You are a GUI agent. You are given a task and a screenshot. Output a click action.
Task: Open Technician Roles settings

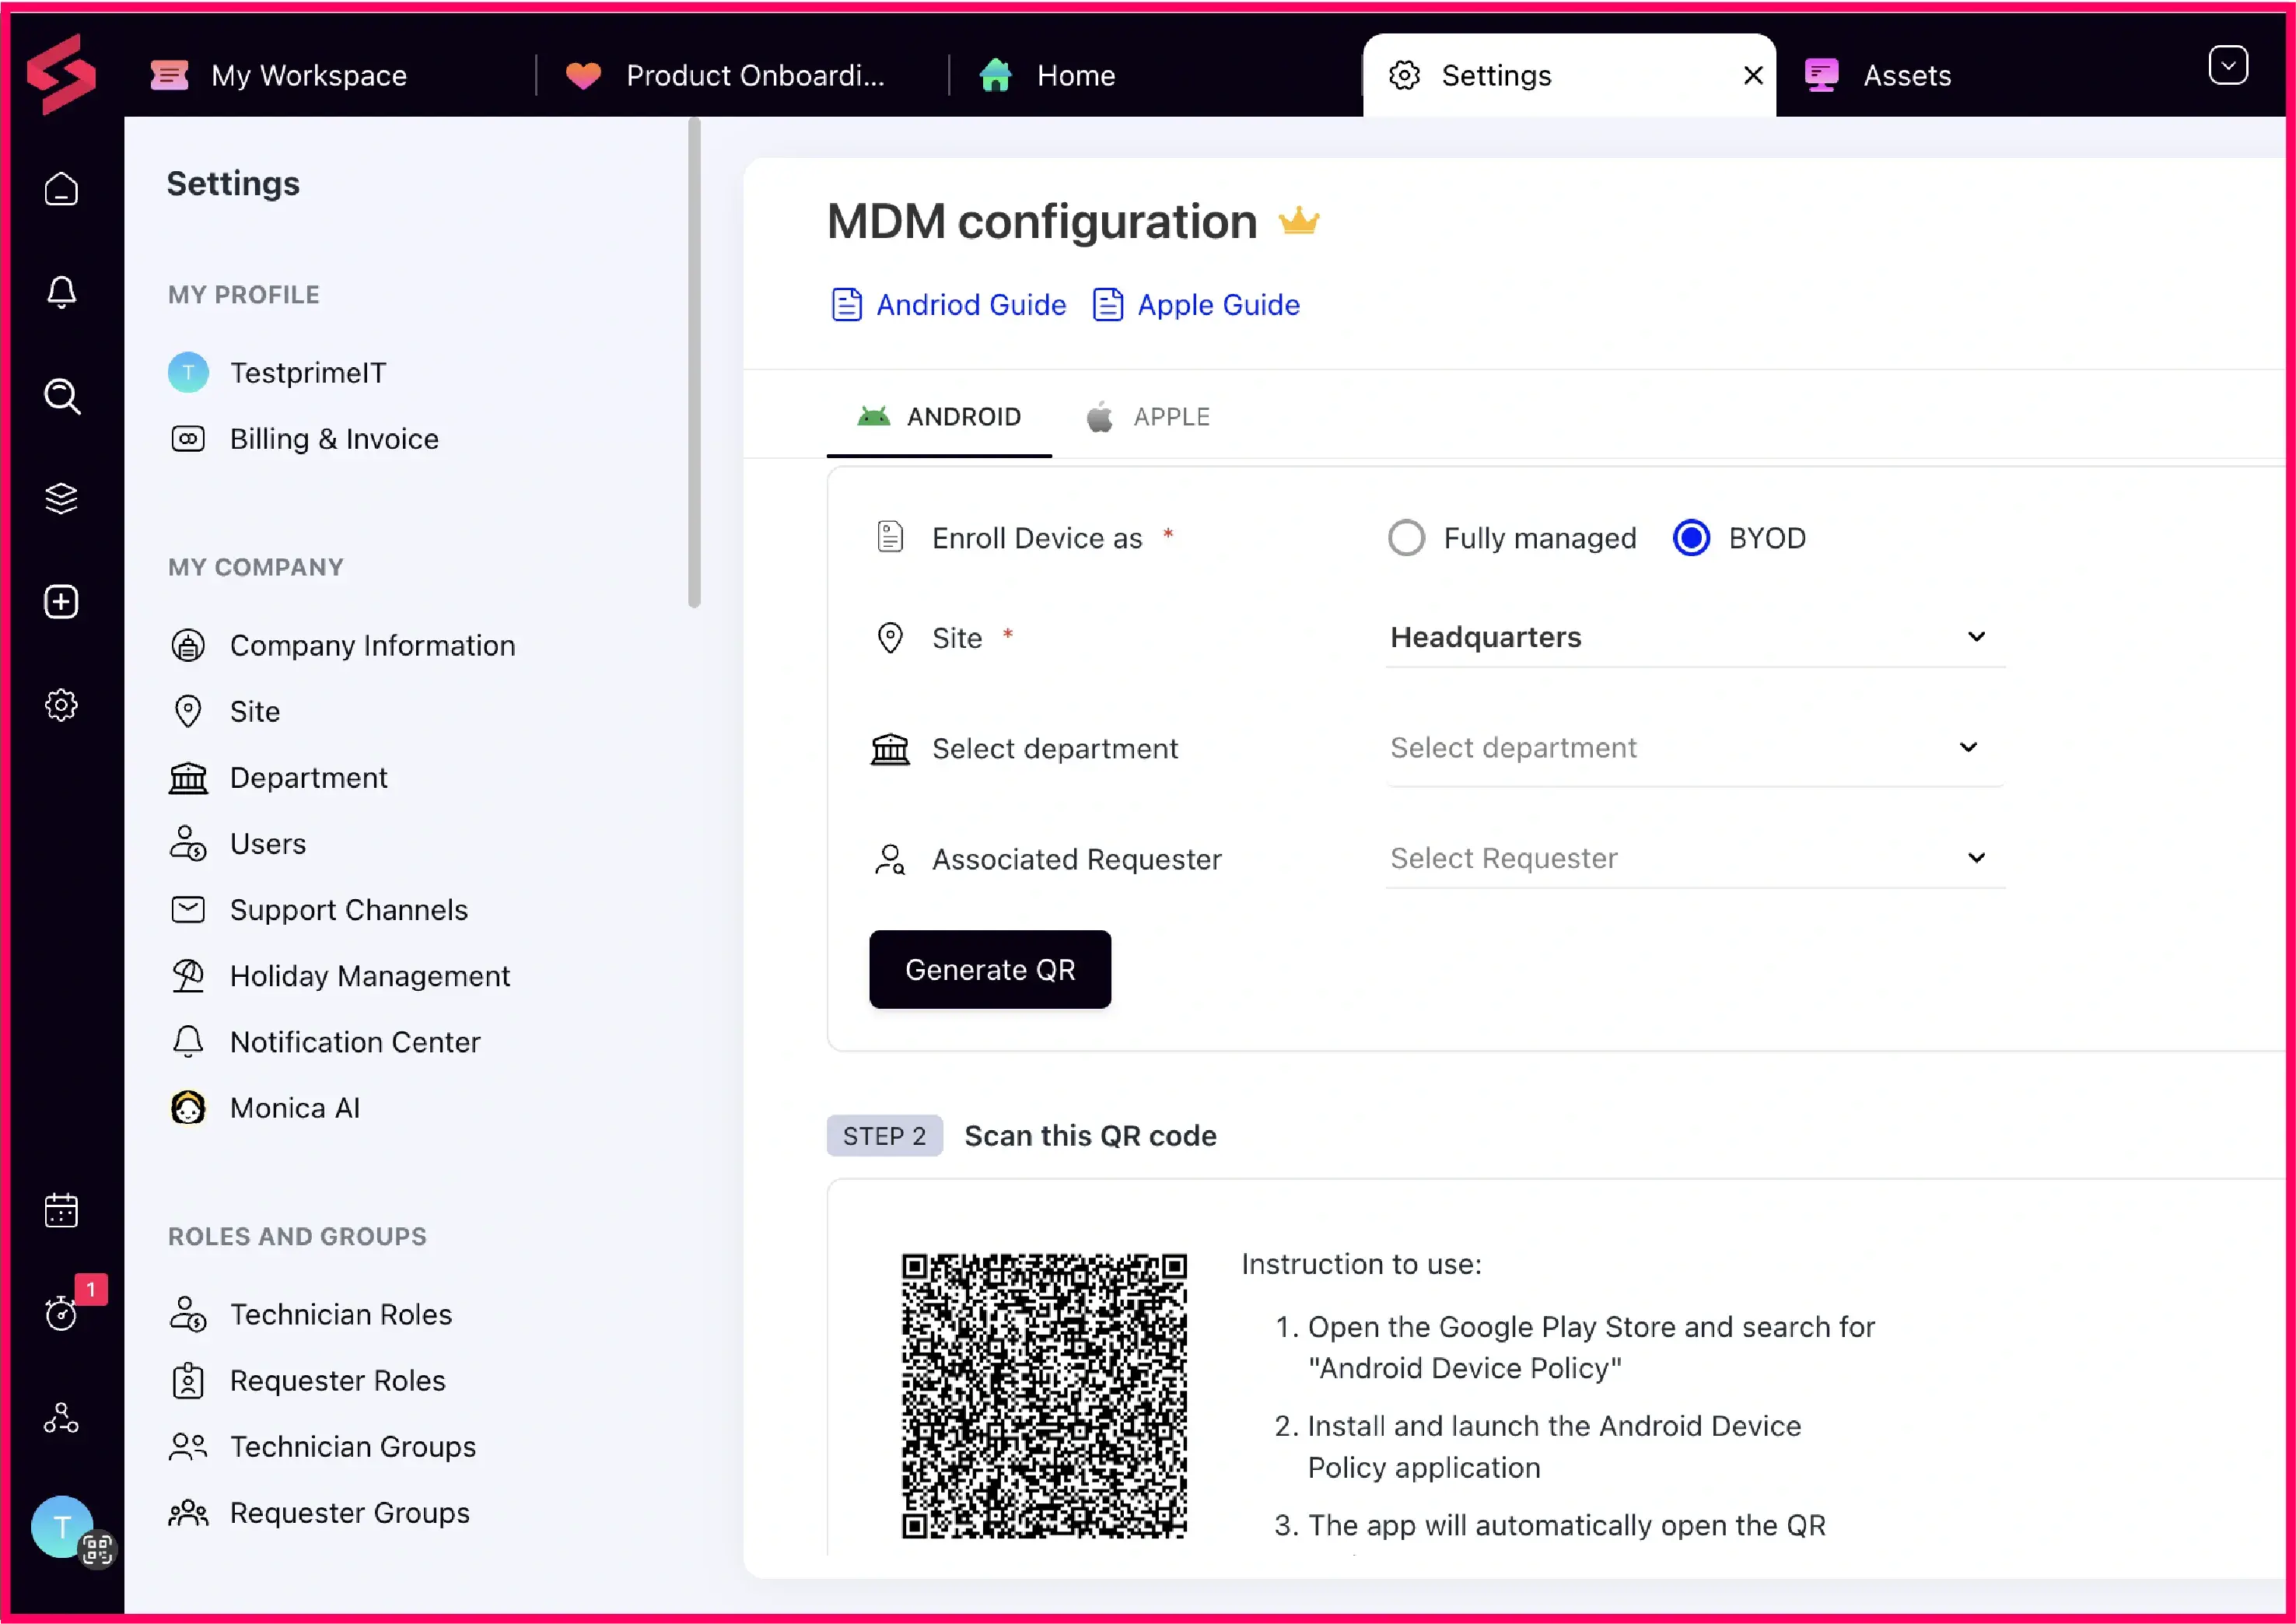pyautogui.click(x=310, y=1314)
